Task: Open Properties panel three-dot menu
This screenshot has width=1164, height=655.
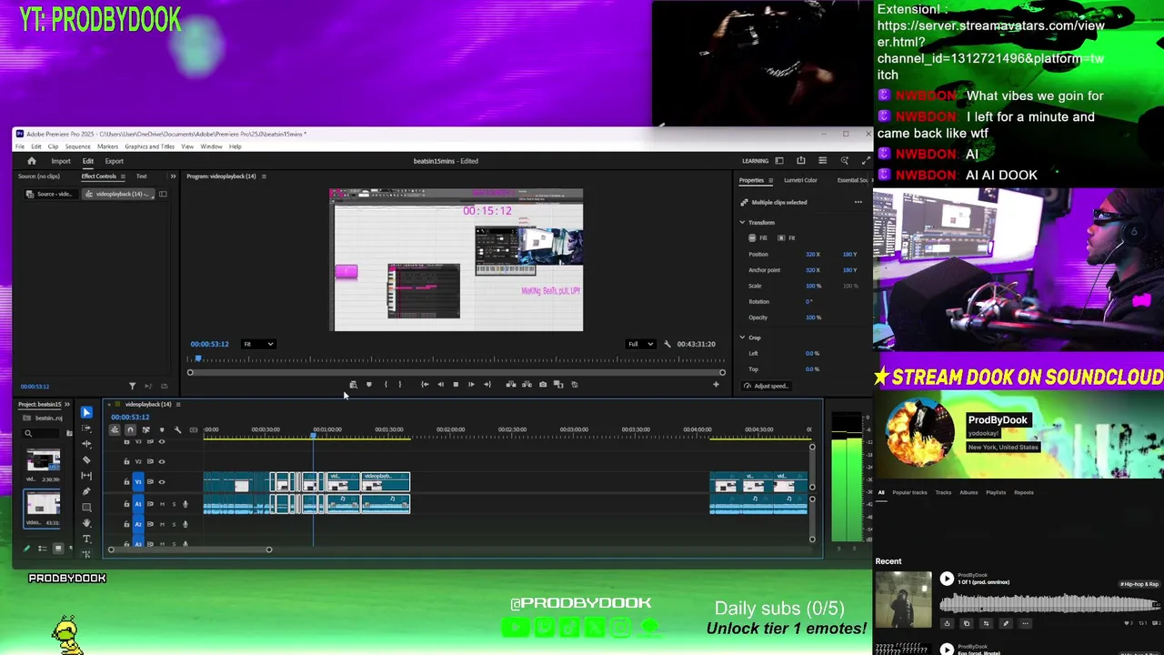Action: point(858,202)
